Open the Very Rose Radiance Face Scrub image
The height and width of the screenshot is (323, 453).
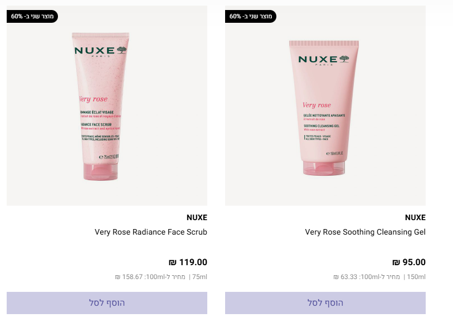click(x=107, y=106)
